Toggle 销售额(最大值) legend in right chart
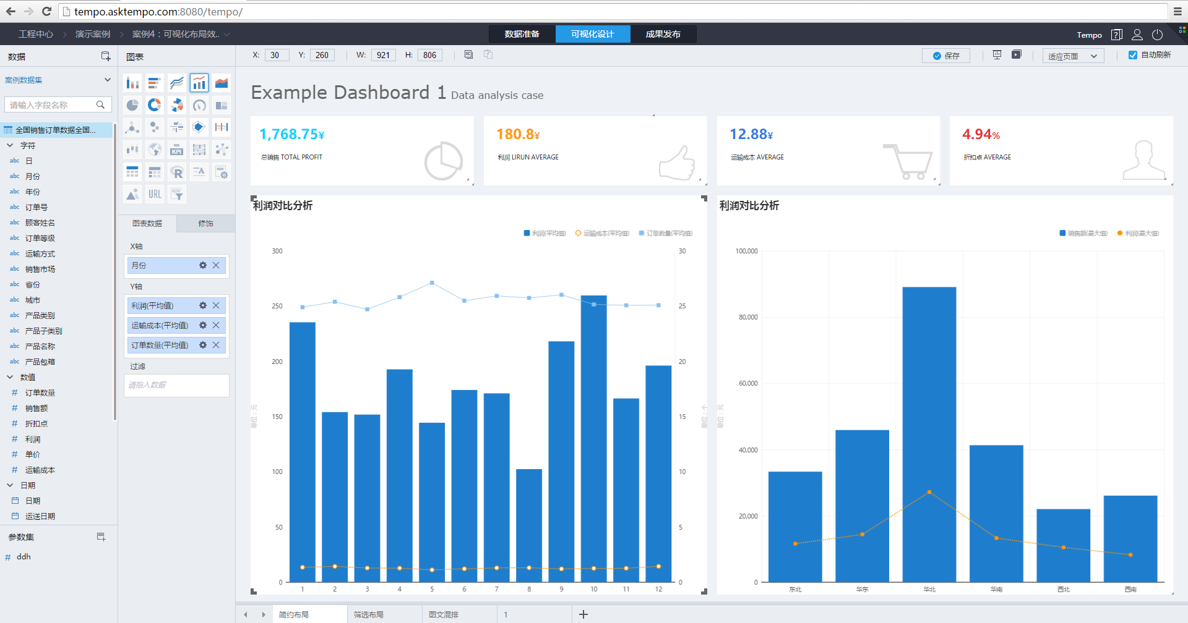Screen dimensions: 1188x623 click(x=1083, y=233)
